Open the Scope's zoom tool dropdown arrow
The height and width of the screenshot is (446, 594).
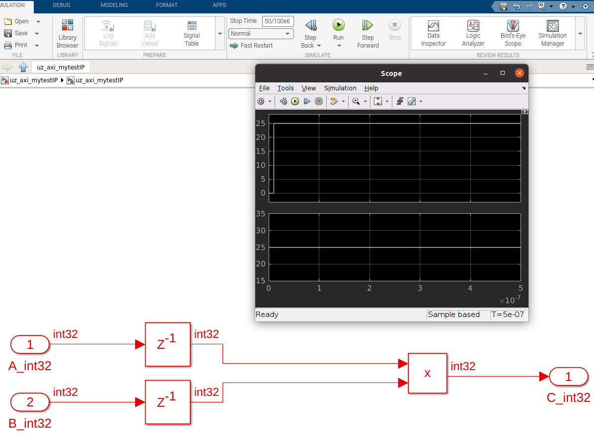[x=365, y=102]
